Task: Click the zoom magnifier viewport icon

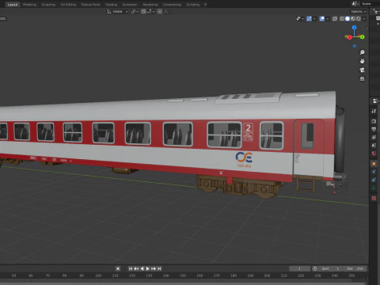Action: coord(362,52)
